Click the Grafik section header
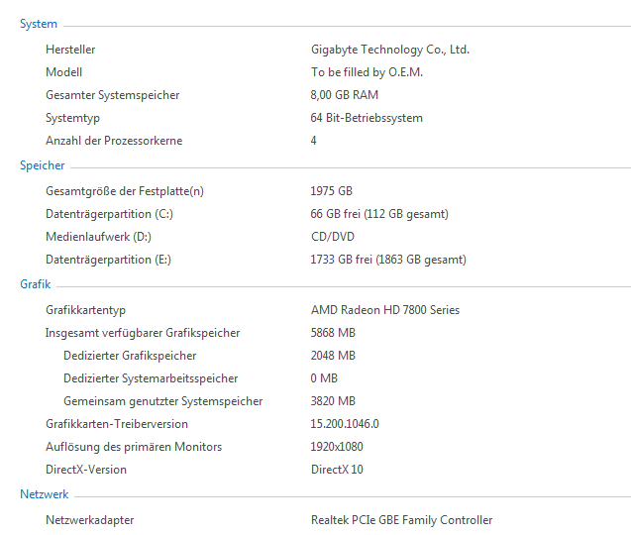Image resolution: width=631 pixels, height=535 pixels. pos(36,284)
